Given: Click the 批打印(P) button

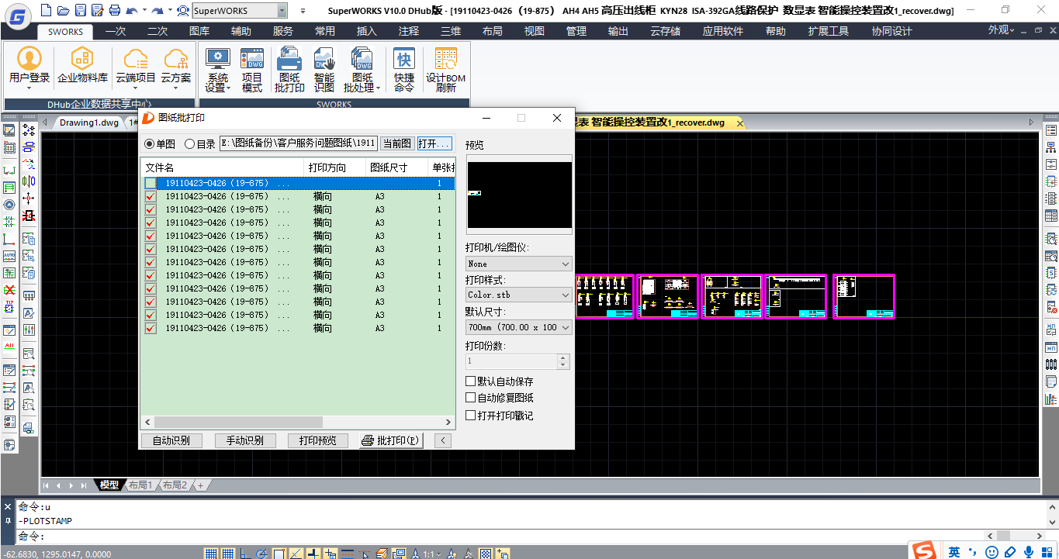Looking at the screenshot, I should [391, 440].
